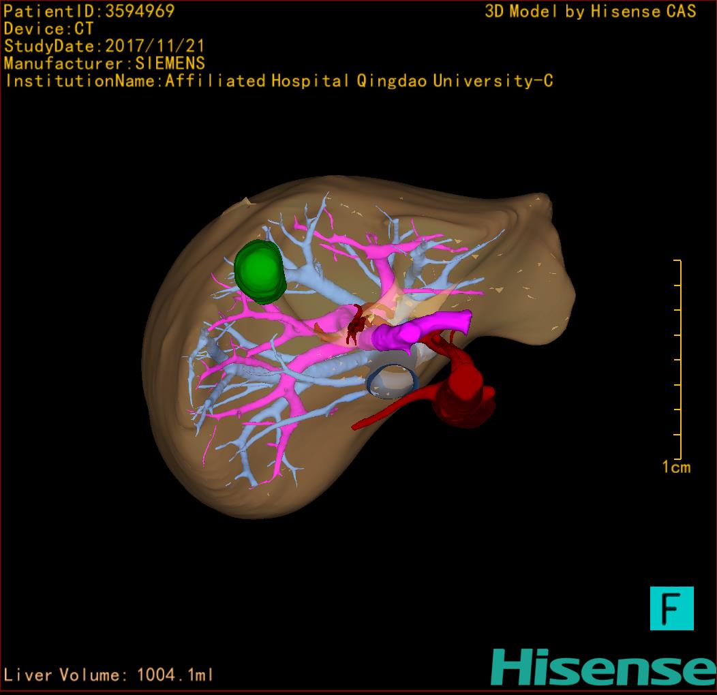Click the dark blue ring below the portal vein
The width and height of the screenshot is (717, 695).
[392, 382]
